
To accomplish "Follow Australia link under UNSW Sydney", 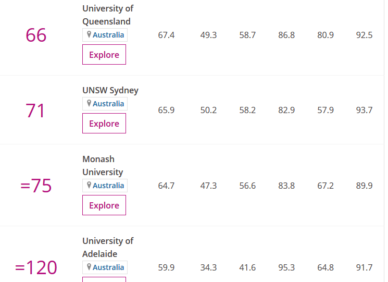I will [x=108, y=104].
